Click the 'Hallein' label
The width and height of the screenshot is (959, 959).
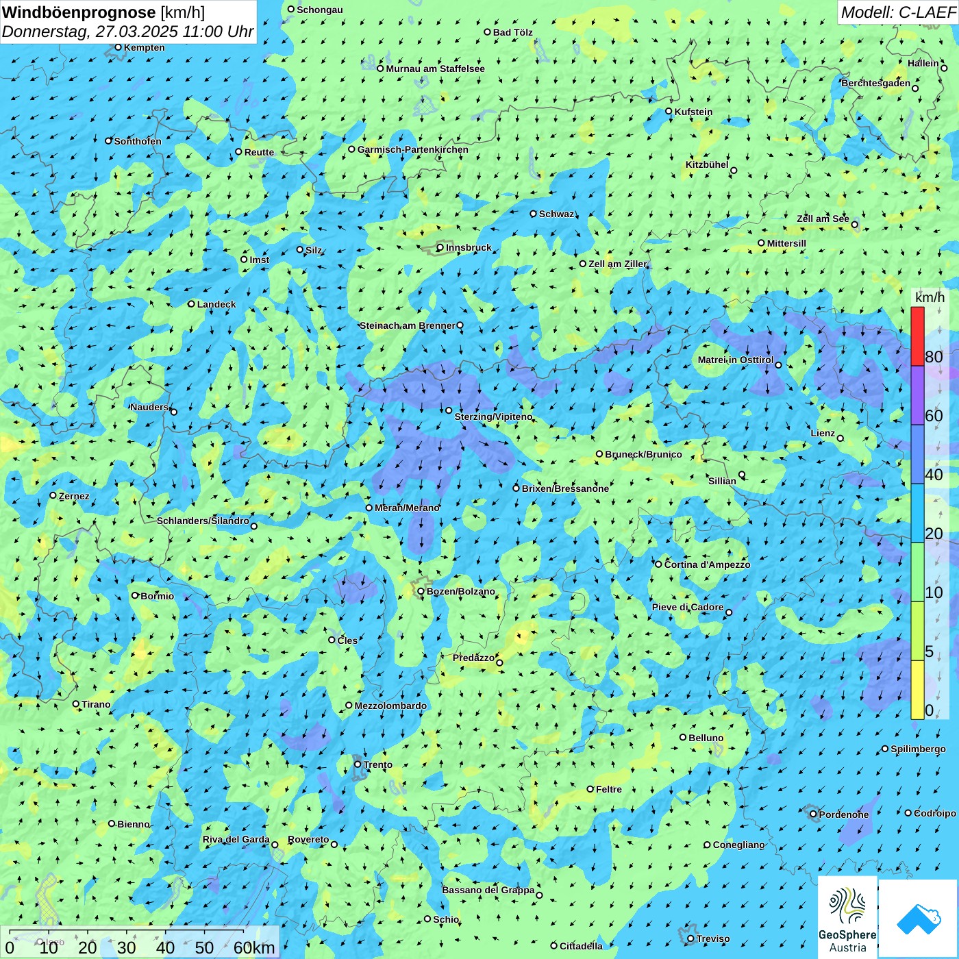point(923,63)
